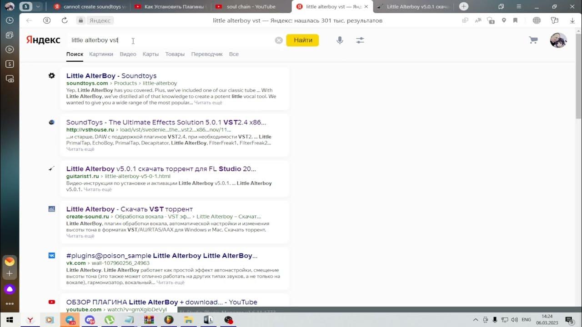
Task: Open 'ОБЗОР ПЛАГИНА Little AlterBoy' YouTube result
Action: click(x=162, y=302)
